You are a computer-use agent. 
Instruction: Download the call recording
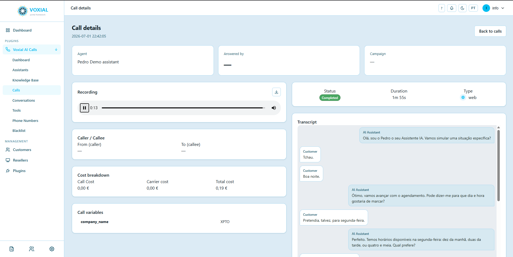(x=276, y=92)
